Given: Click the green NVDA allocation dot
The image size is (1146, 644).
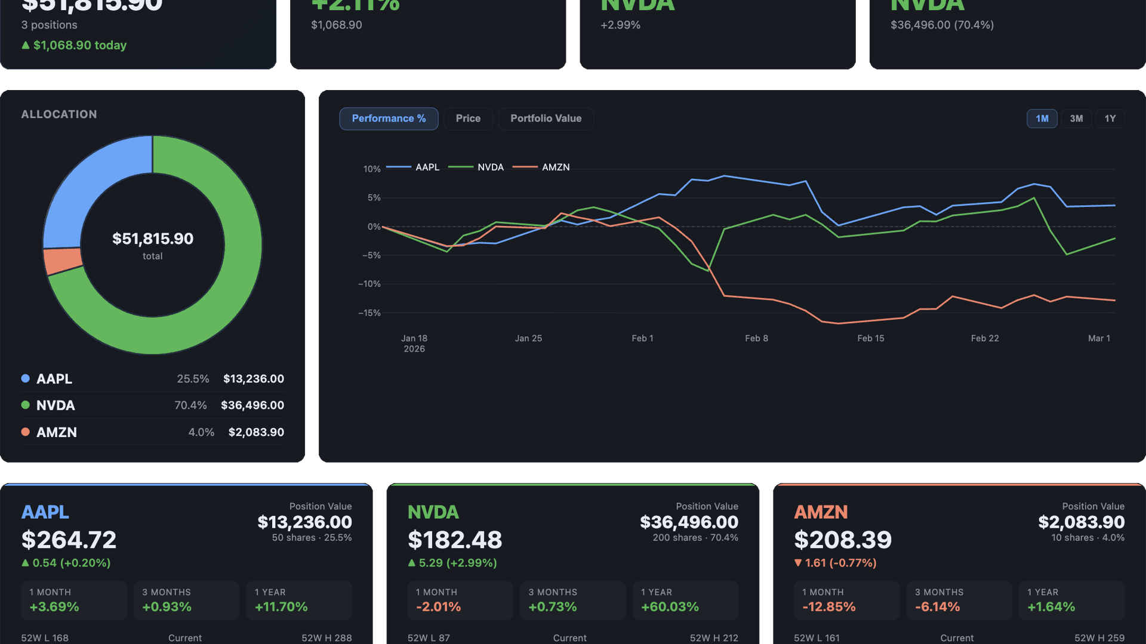Looking at the screenshot, I should pyautogui.click(x=26, y=405).
